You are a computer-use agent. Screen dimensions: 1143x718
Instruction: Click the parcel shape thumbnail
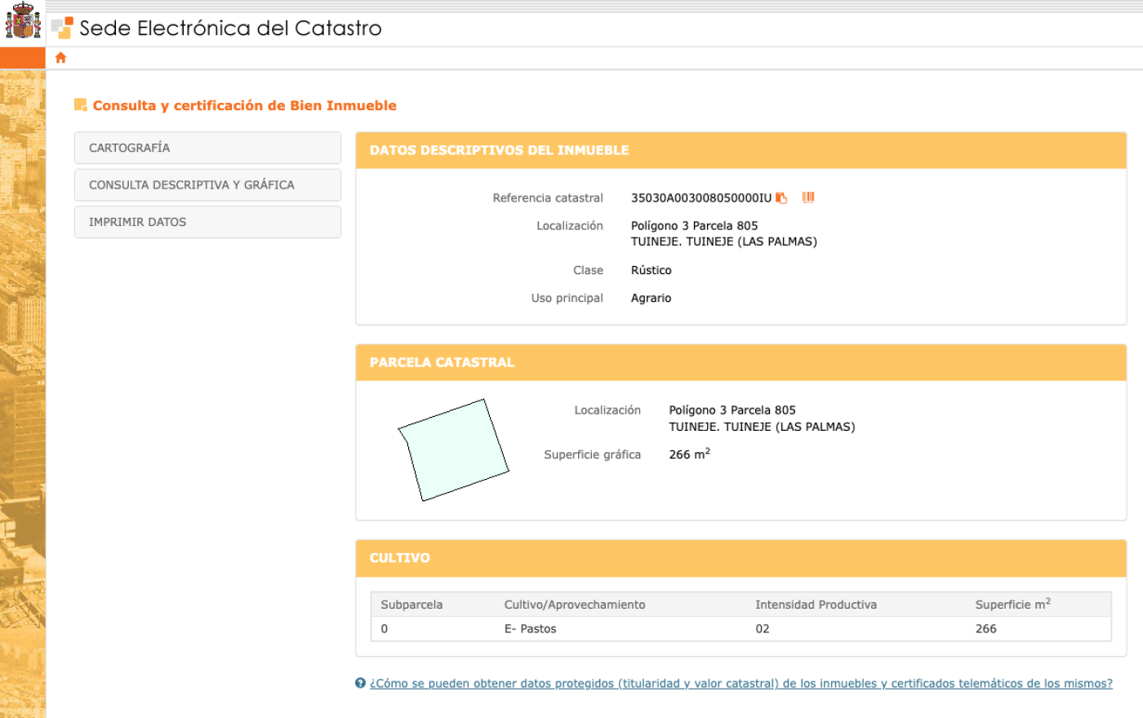453,450
